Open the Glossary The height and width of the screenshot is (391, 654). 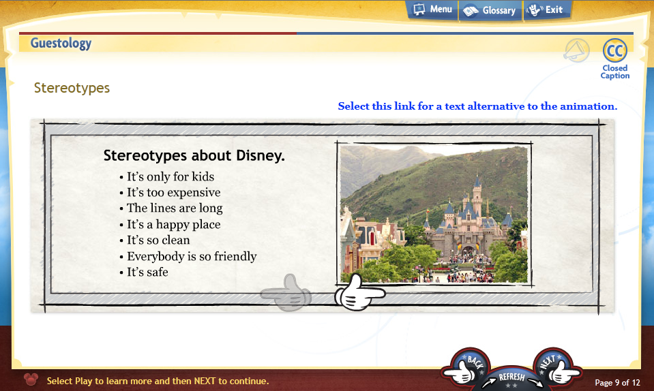[x=490, y=10]
